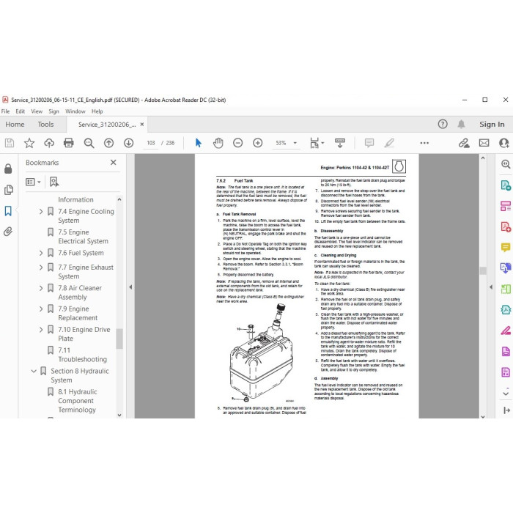Show more tools chevron in right pane

point(506,392)
